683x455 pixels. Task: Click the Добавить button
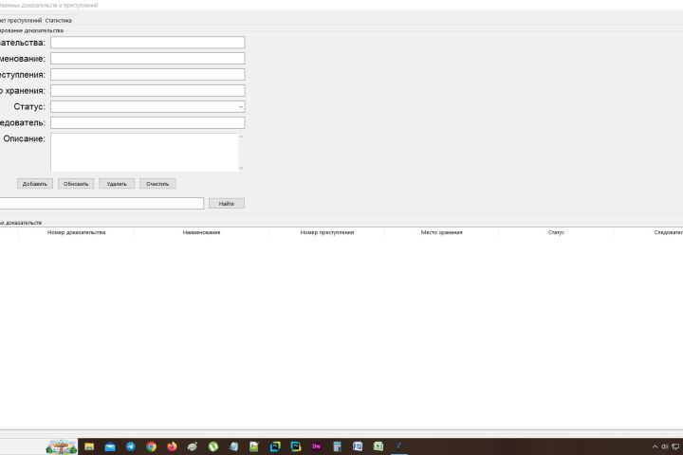click(x=35, y=184)
